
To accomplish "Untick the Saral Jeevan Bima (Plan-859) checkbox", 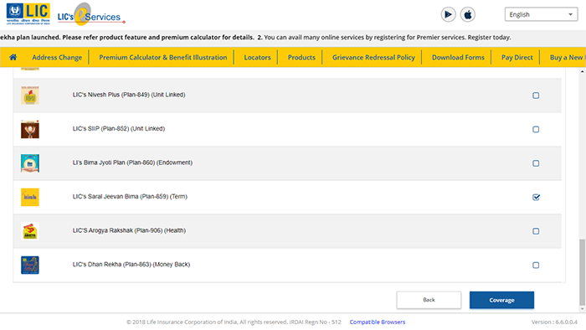I will [536, 198].
